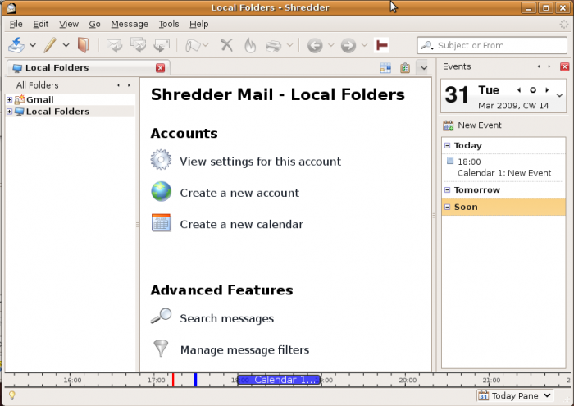Open the Edit menu
This screenshot has height=406, width=574.
click(41, 24)
